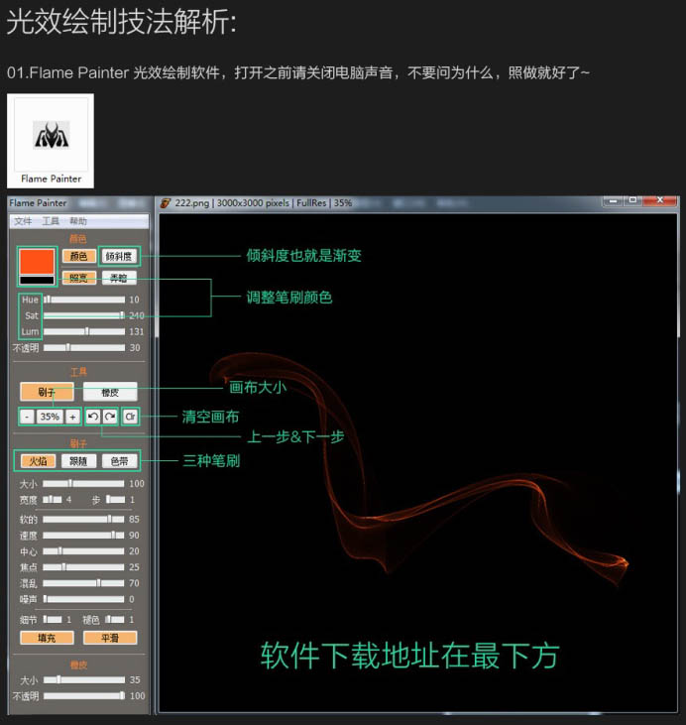Image resolution: width=686 pixels, height=725 pixels.
Task: Click the Lum value 131
Action: click(x=137, y=331)
